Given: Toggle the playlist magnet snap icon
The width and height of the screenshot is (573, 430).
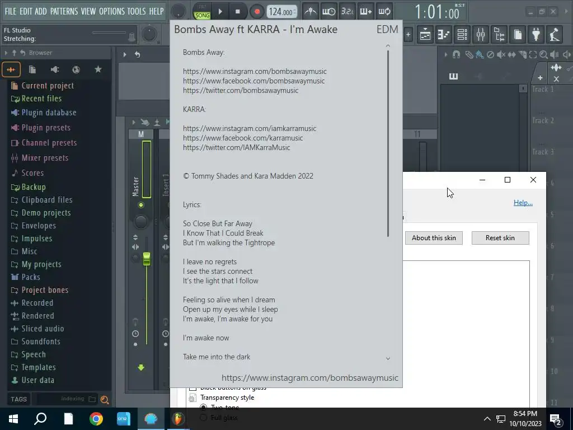Looking at the screenshot, I should (456, 55).
